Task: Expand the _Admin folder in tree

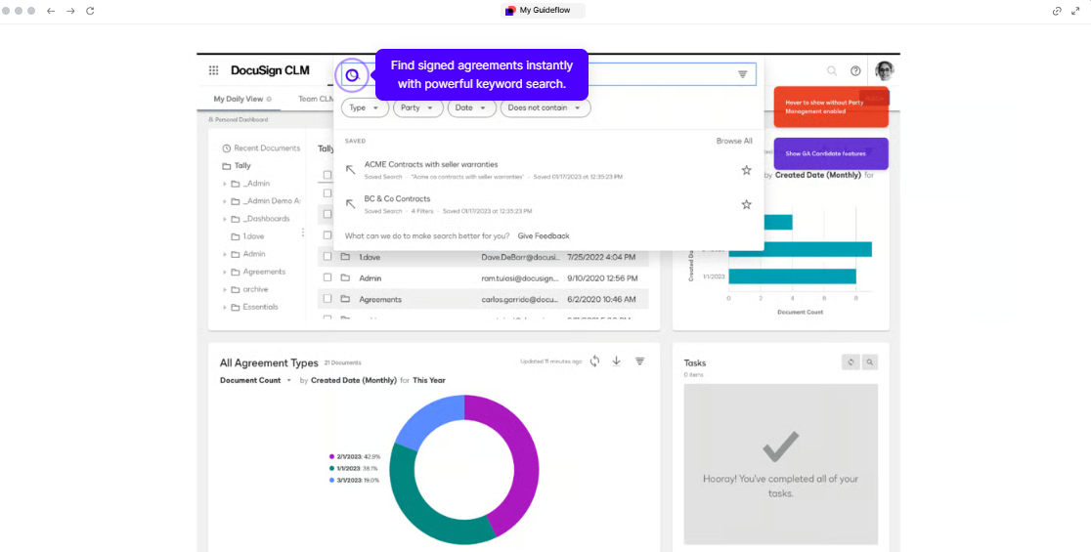Action: tap(225, 184)
